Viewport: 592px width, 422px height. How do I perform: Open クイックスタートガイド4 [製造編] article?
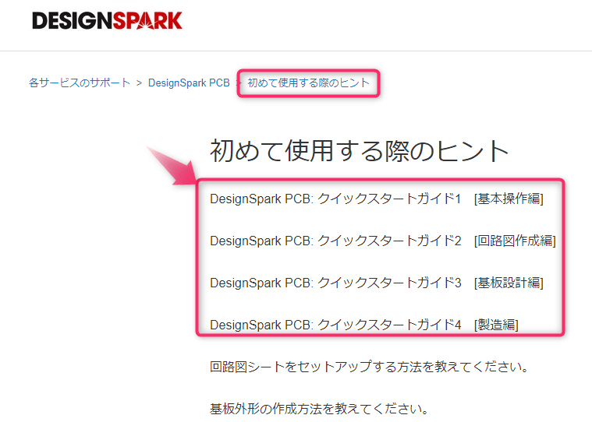click(364, 325)
